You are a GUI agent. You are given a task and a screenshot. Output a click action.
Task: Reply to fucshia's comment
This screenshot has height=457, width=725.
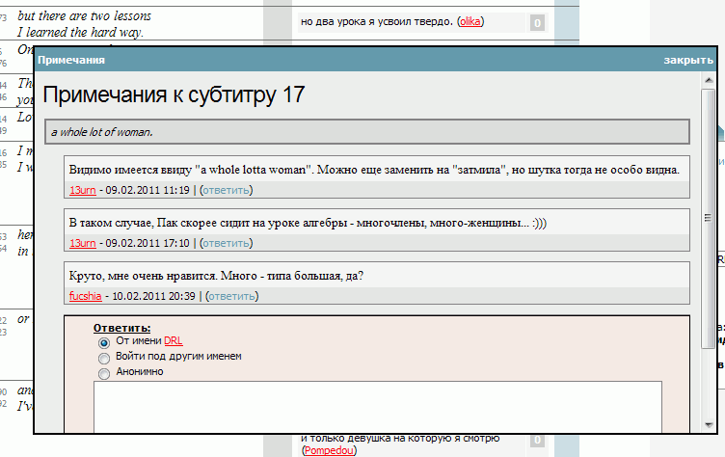[x=233, y=296]
